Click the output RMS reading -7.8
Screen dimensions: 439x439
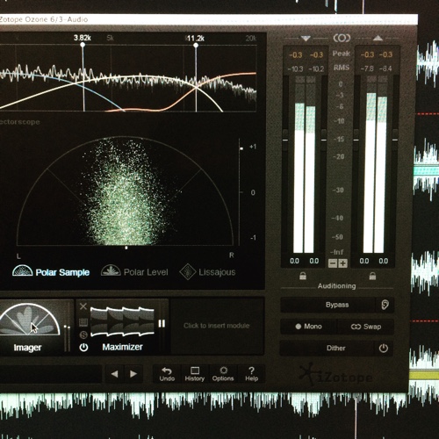tap(367, 68)
